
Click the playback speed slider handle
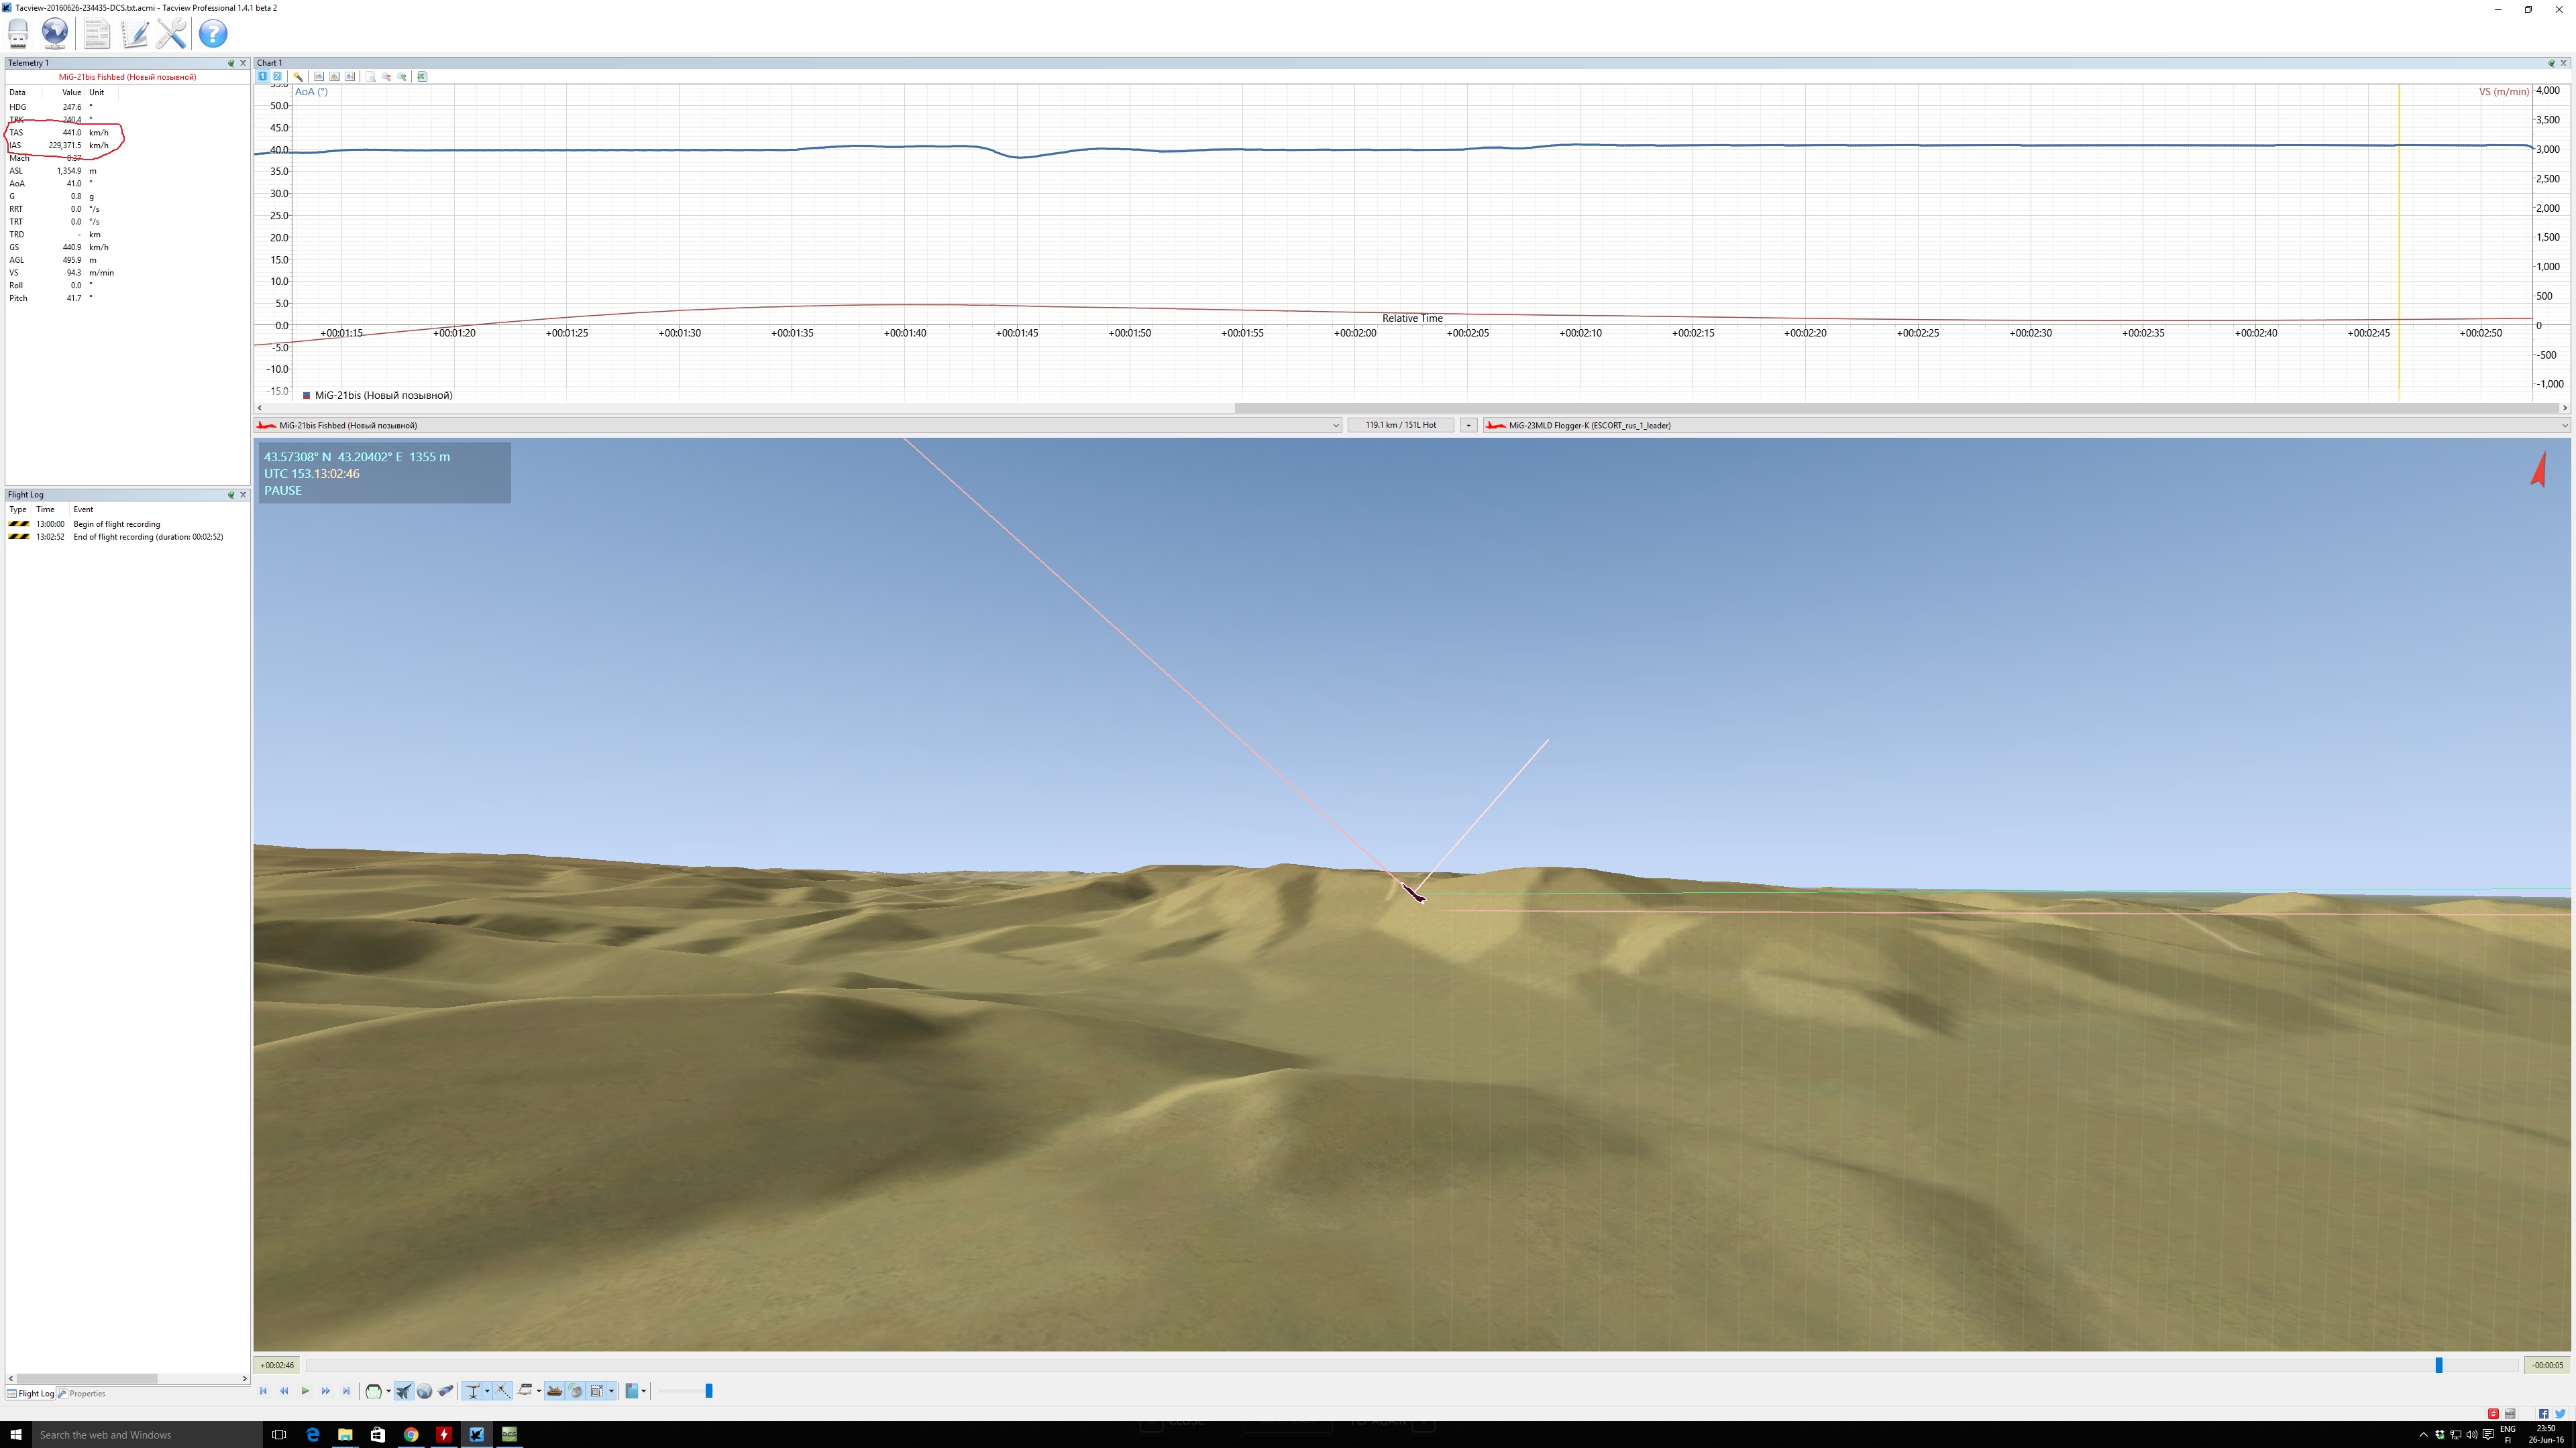tap(709, 1391)
